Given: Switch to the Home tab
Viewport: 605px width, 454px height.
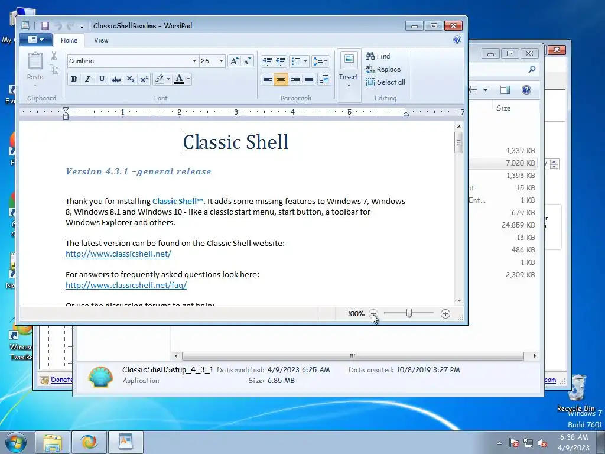Looking at the screenshot, I should point(69,40).
